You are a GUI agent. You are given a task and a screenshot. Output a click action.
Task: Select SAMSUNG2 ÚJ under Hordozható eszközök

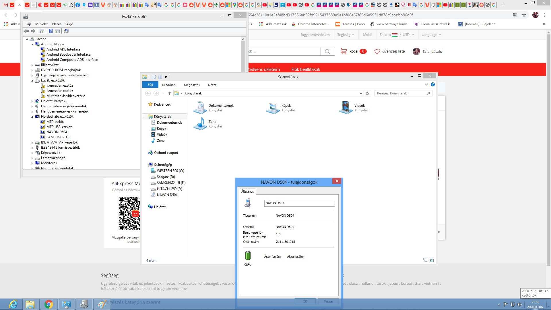pos(58,137)
